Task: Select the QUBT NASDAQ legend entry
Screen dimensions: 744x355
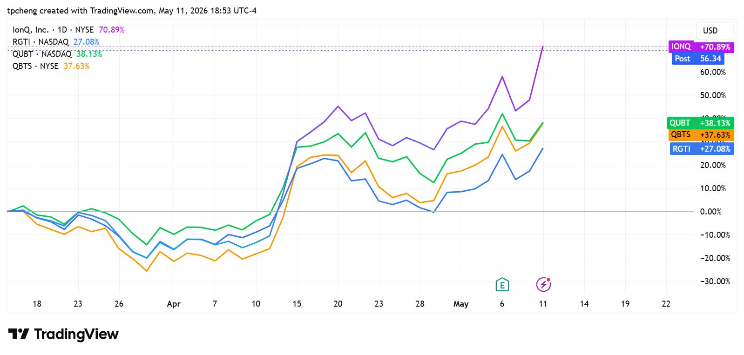Action: pos(57,54)
